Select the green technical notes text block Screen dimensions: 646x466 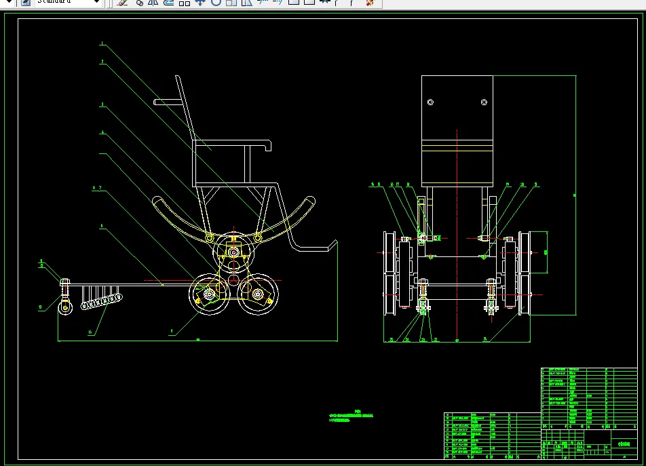click(x=351, y=416)
